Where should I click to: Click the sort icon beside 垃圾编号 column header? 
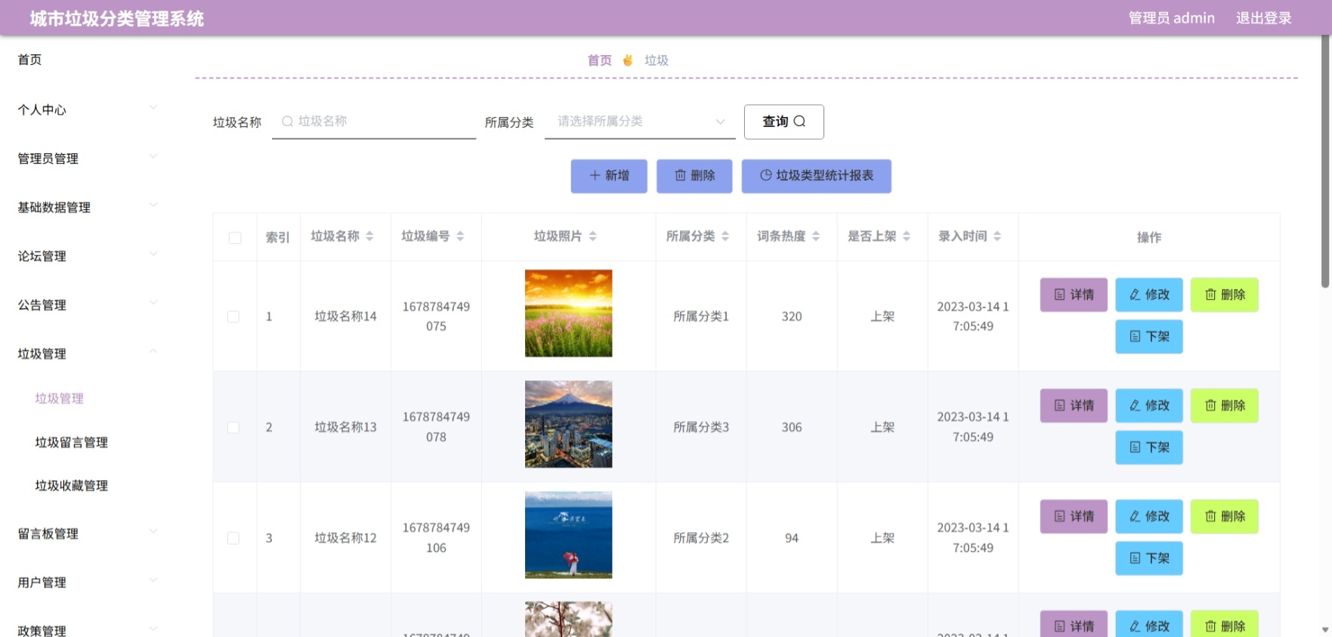[460, 236]
